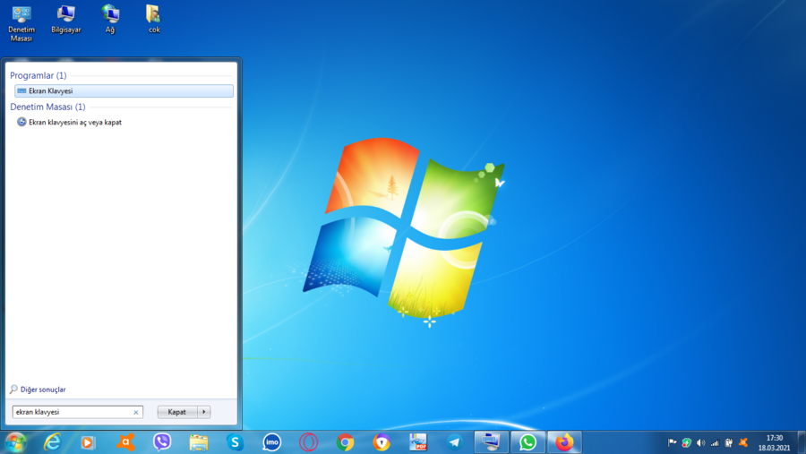Click the Kapat shutdown button
Viewport: 806px width, 454px height.
tap(176, 412)
